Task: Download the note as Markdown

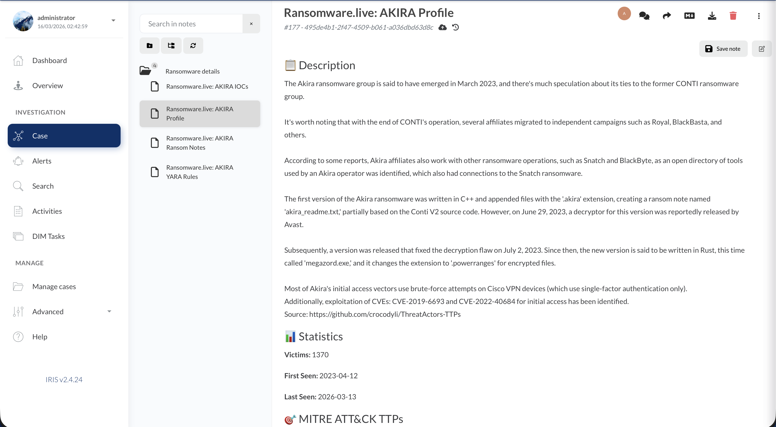Action: 689,16
